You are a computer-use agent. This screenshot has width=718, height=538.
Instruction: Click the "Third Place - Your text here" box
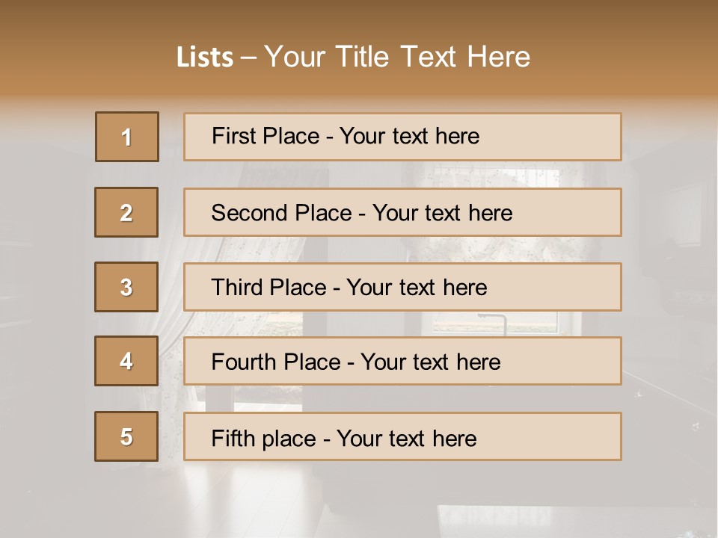tap(402, 287)
